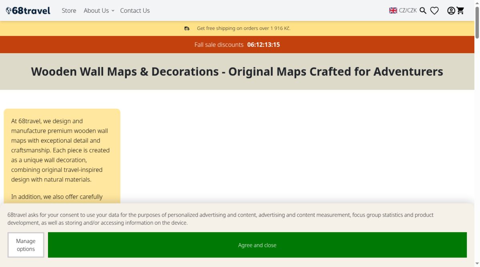
Task: Click the free shipping notice text
Action: [244, 28]
